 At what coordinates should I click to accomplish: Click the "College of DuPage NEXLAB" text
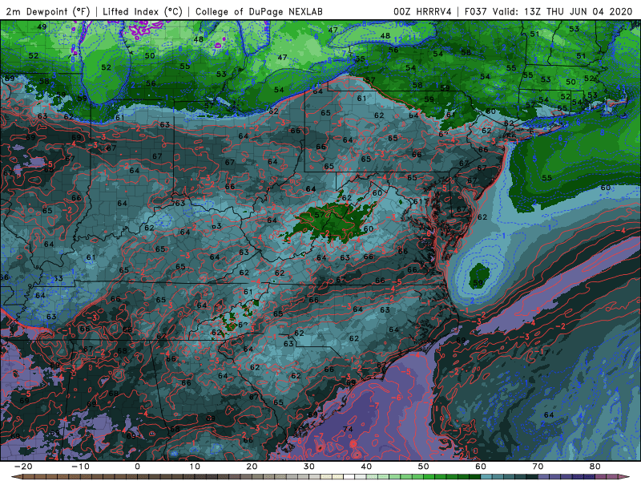pyautogui.click(x=259, y=11)
